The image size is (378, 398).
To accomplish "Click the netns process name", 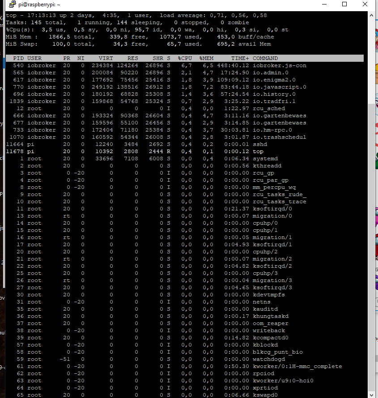I will coord(262,302).
